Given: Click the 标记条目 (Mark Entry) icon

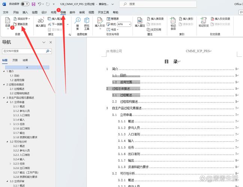Looking at the screenshot, I should [173, 22].
